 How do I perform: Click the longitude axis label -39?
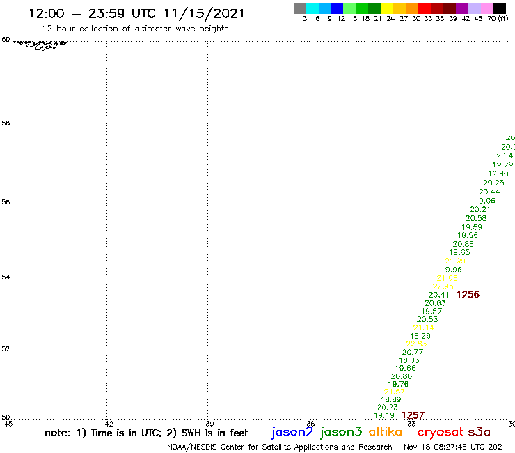pyautogui.click(x=207, y=424)
